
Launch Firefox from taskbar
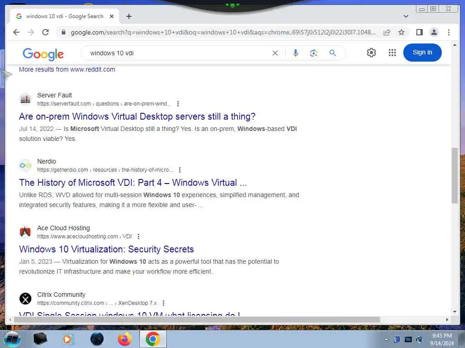tap(125, 339)
